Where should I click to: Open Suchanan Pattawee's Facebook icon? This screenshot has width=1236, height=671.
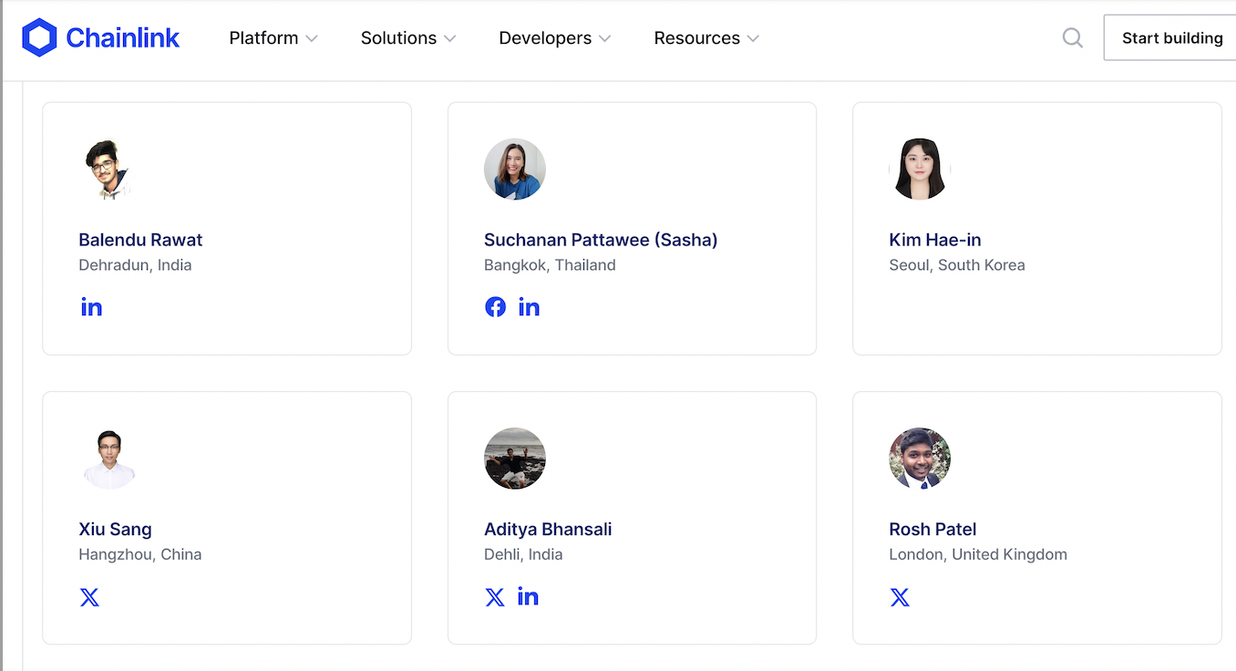pos(495,307)
